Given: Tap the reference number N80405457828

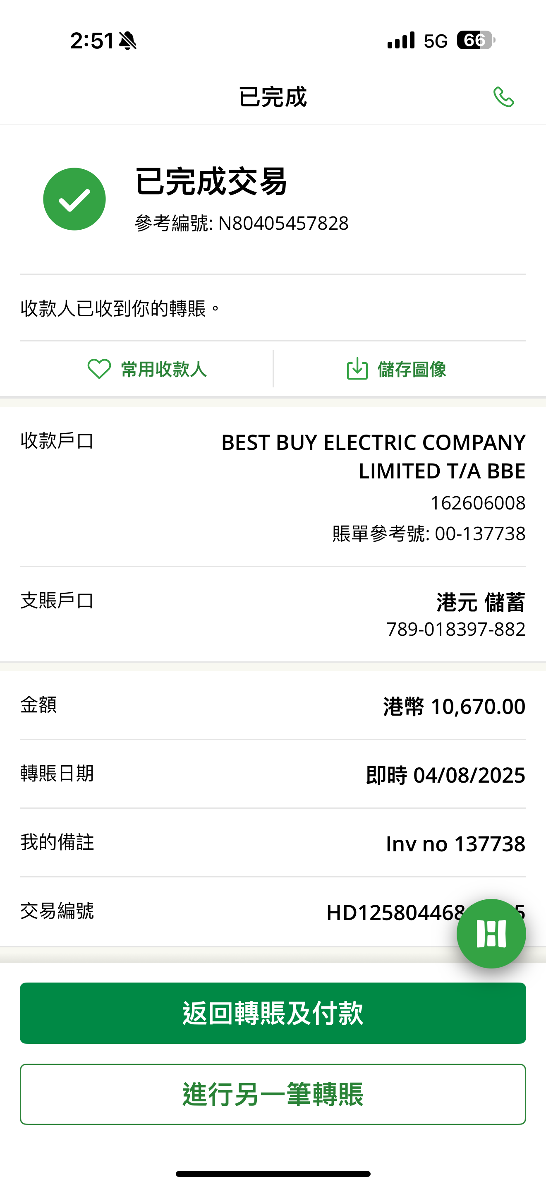Looking at the screenshot, I should (x=283, y=223).
